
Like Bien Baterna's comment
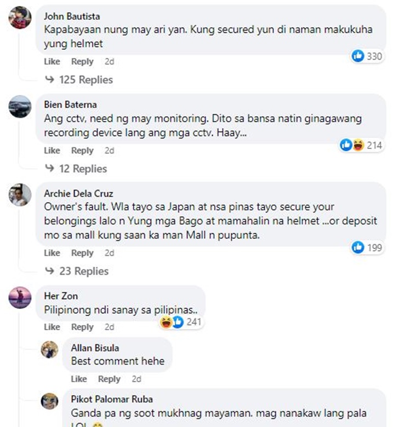[52, 151]
